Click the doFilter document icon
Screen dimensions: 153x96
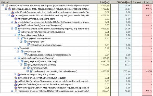pyautogui.click(x=7, y=5)
